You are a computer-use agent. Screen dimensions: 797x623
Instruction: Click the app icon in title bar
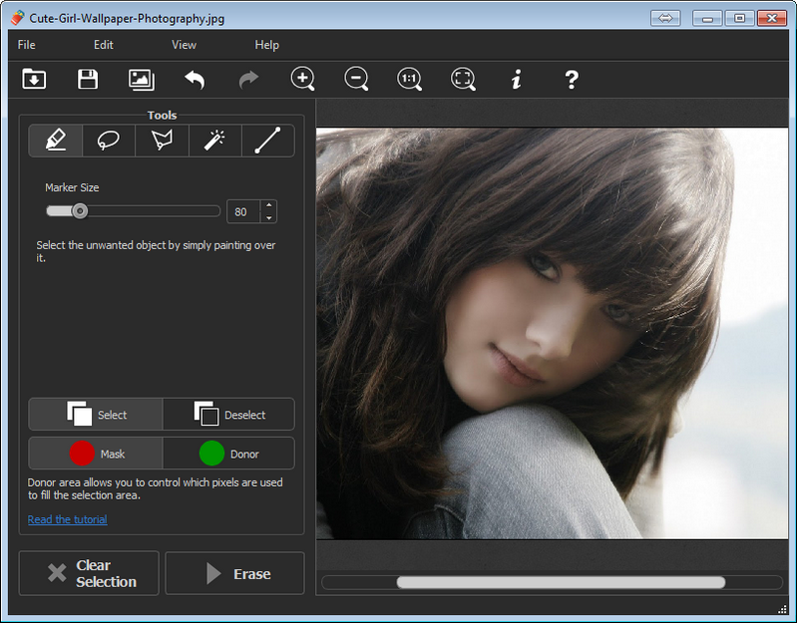[17, 18]
